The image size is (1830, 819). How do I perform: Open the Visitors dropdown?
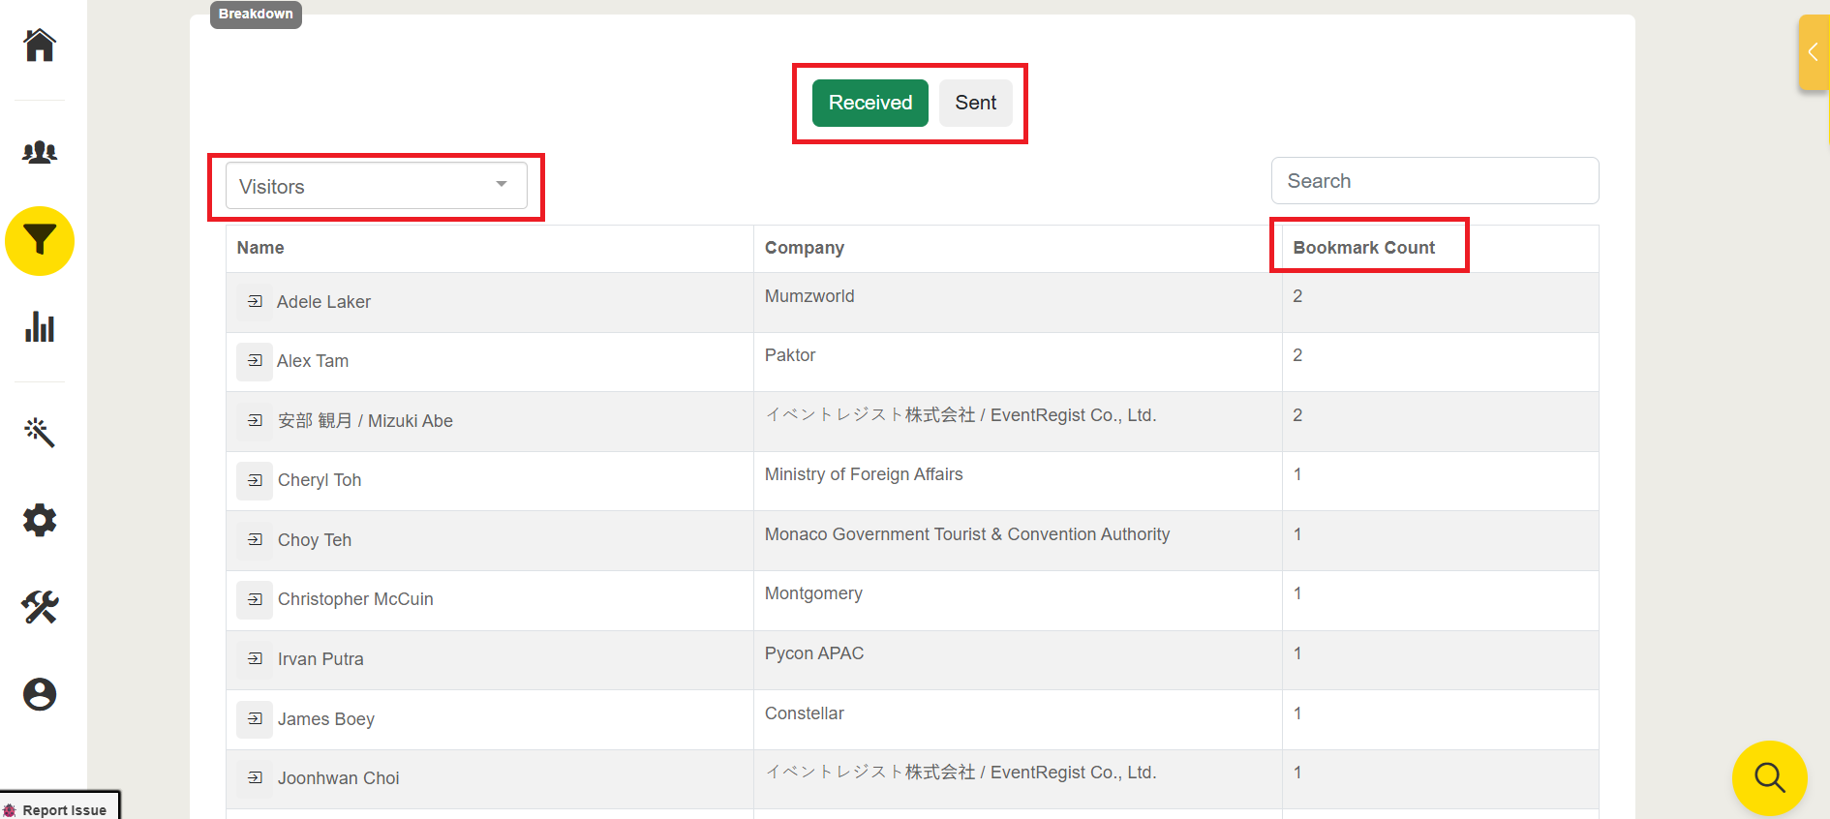tap(377, 186)
